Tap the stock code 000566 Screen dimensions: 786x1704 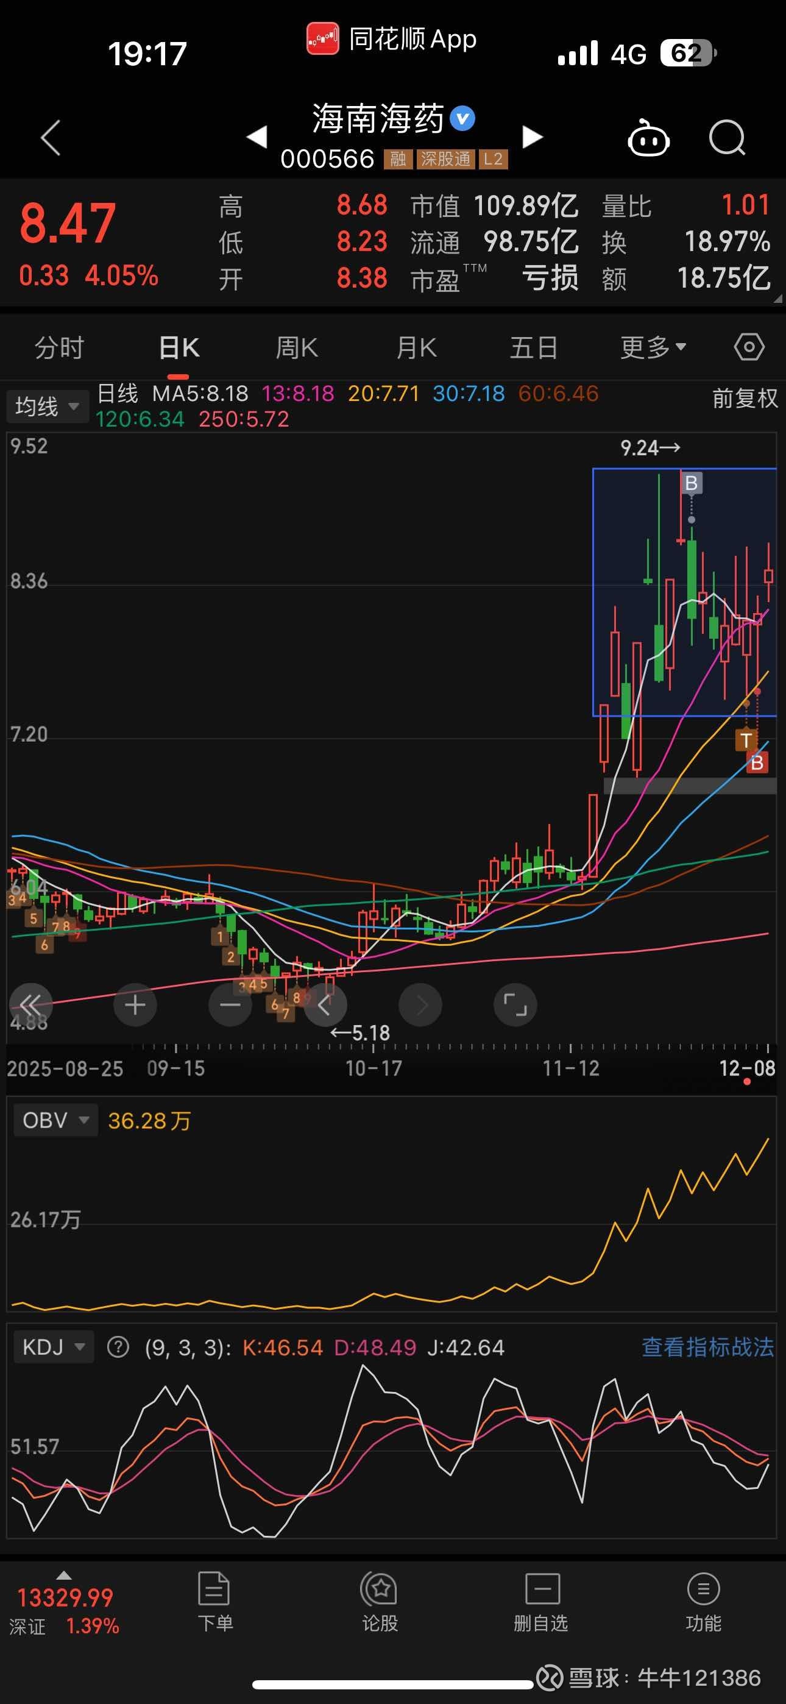tap(328, 158)
